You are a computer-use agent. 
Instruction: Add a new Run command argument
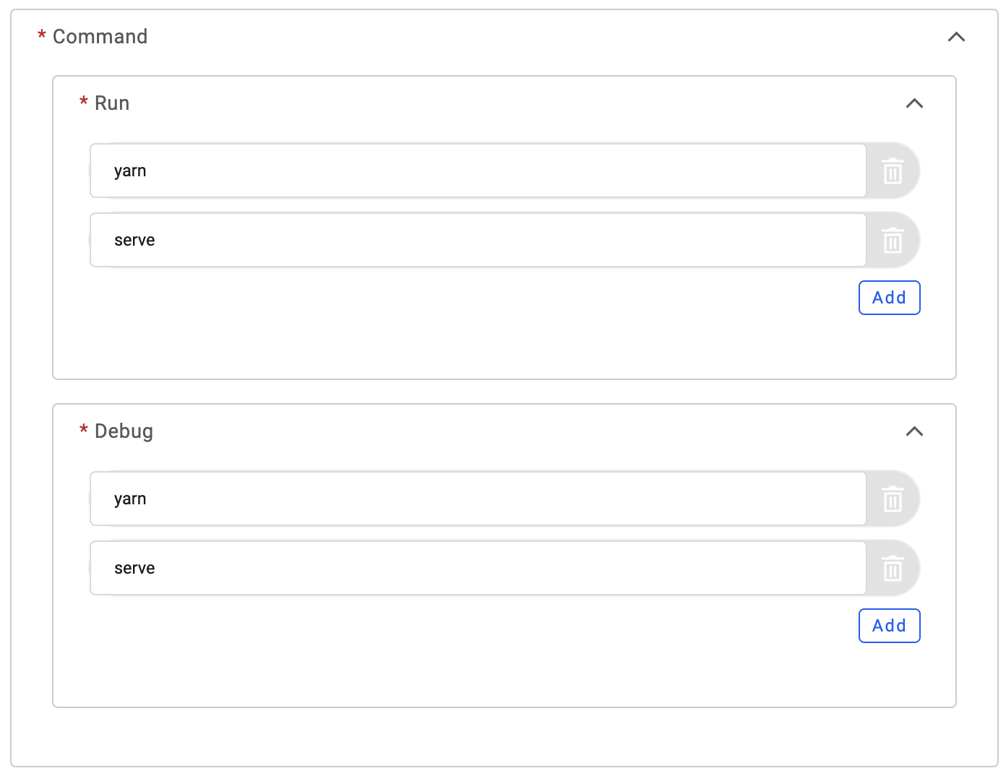[889, 298]
